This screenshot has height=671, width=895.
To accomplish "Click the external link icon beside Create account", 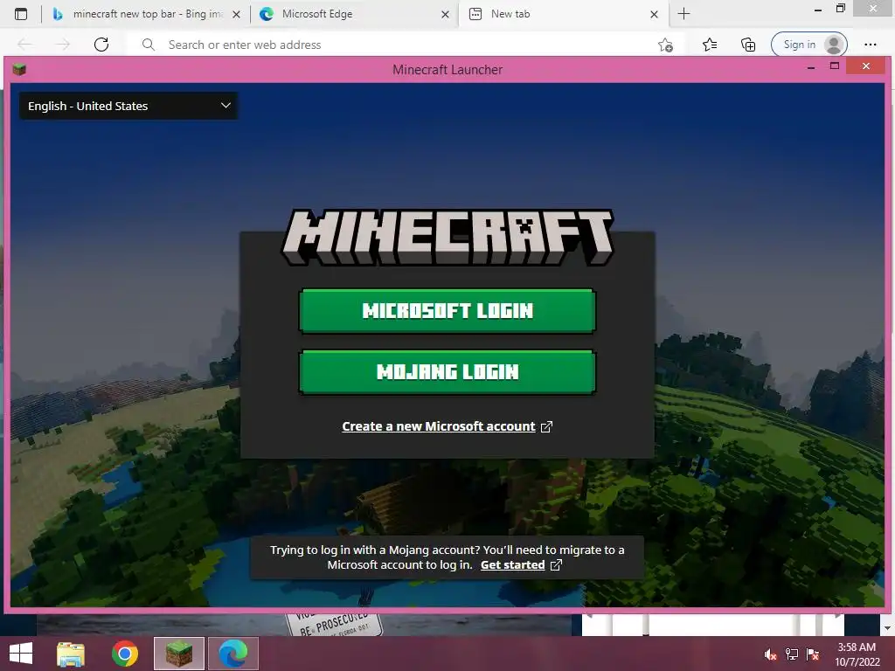I will click(546, 426).
